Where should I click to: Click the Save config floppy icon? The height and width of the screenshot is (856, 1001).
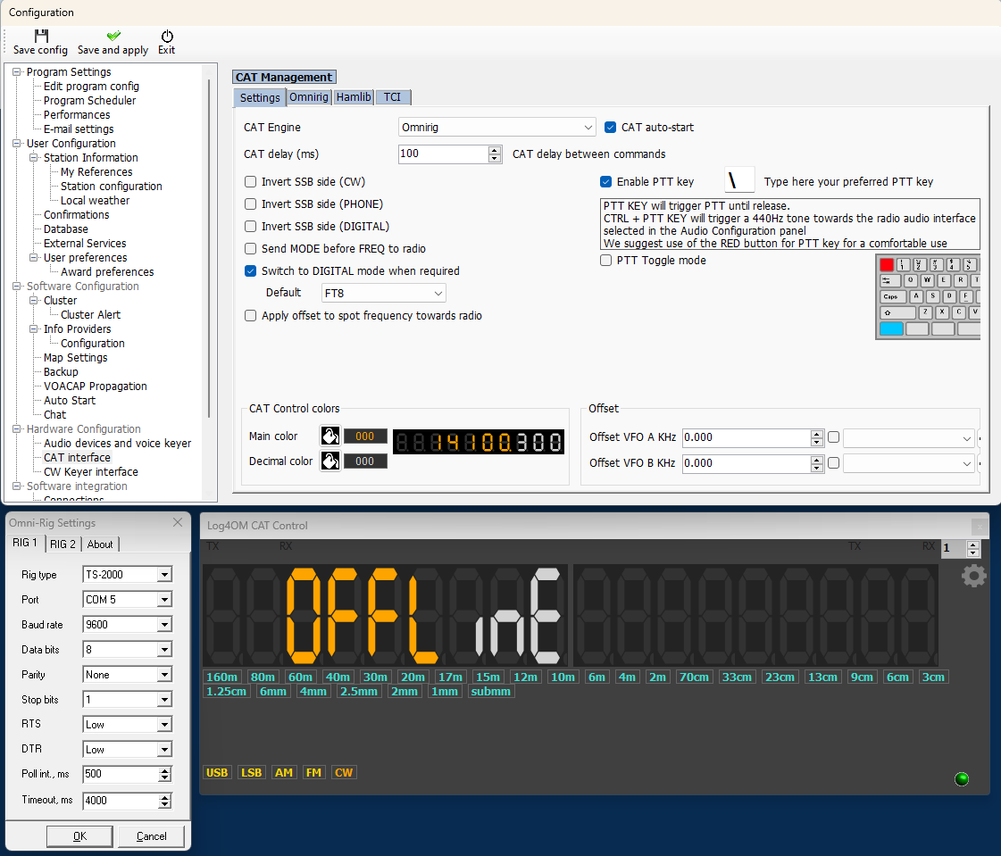pos(41,36)
